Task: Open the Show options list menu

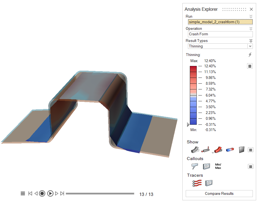Action: (x=250, y=150)
